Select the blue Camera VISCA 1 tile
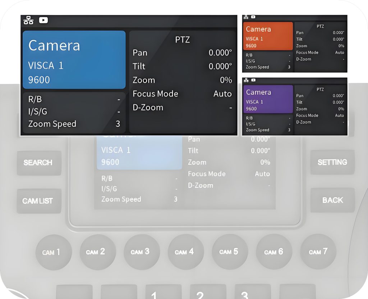 point(74,60)
